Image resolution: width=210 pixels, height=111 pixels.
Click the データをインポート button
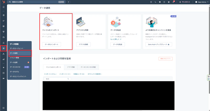tap(51, 44)
